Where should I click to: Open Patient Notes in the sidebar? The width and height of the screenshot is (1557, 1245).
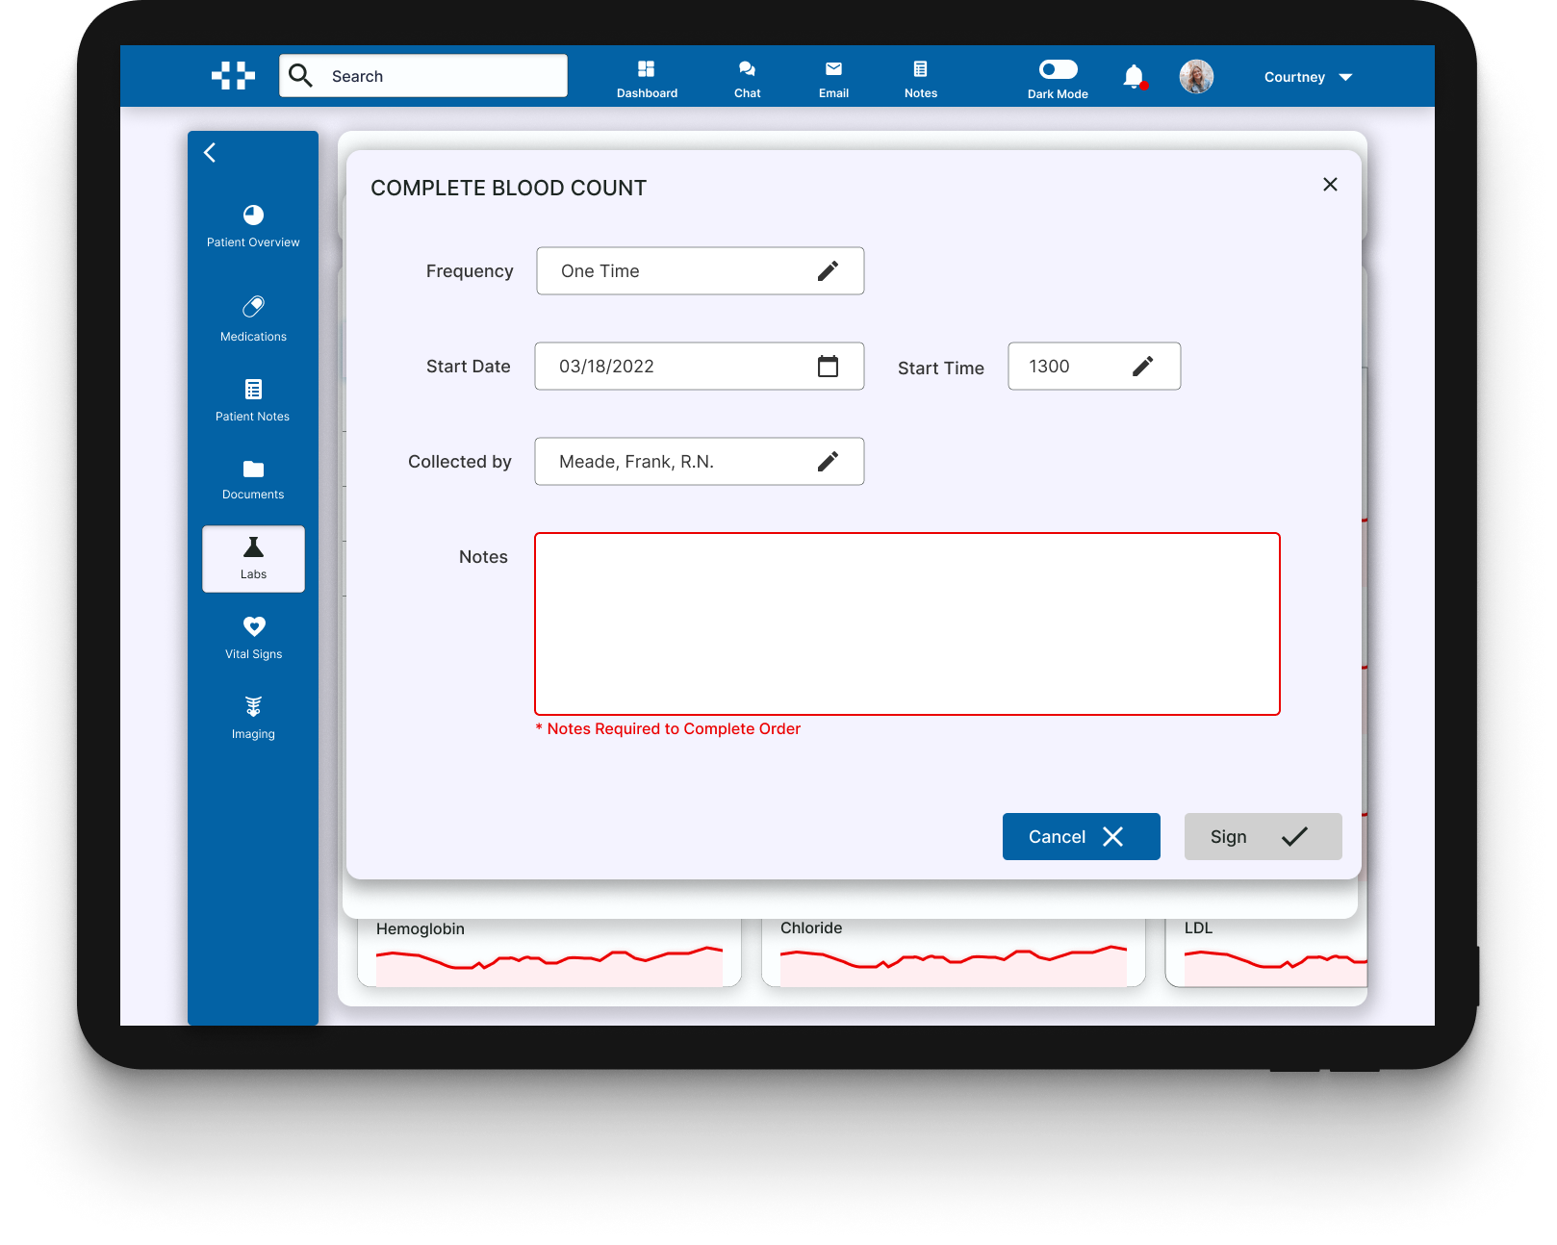point(253,400)
